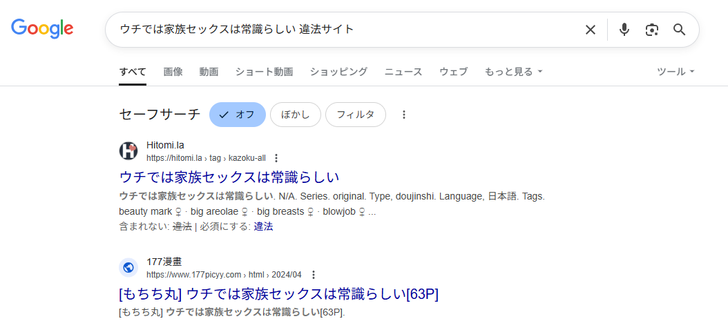Clear the search box with X icon

pyautogui.click(x=590, y=30)
